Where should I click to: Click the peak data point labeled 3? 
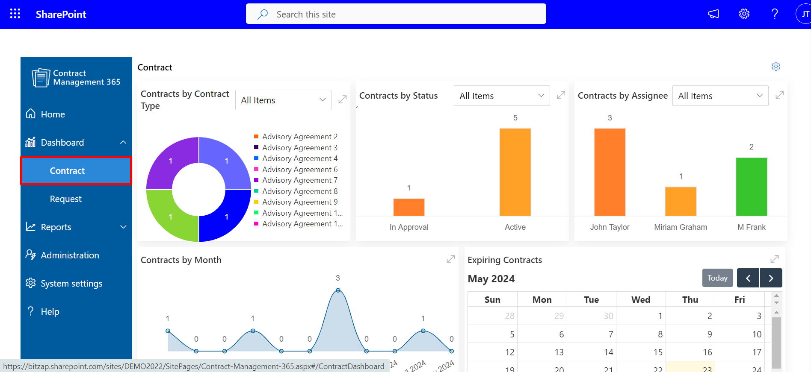pyautogui.click(x=338, y=290)
